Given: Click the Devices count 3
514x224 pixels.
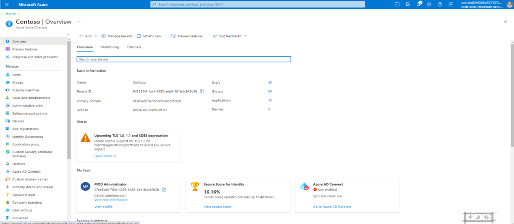Looking at the screenshot, I should click(269, 109).
